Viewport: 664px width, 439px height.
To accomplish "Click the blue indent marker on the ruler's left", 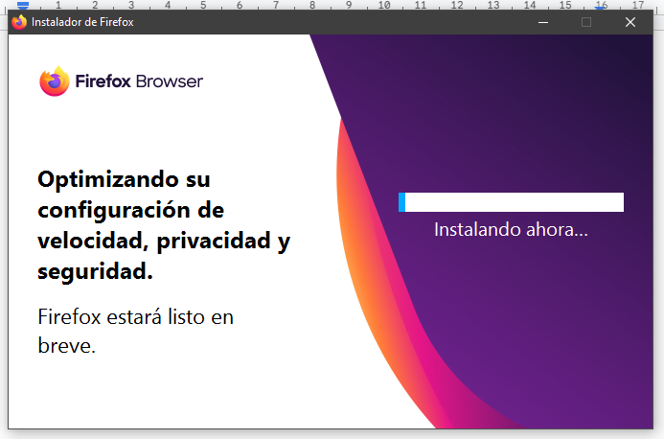I will (24, 6).
